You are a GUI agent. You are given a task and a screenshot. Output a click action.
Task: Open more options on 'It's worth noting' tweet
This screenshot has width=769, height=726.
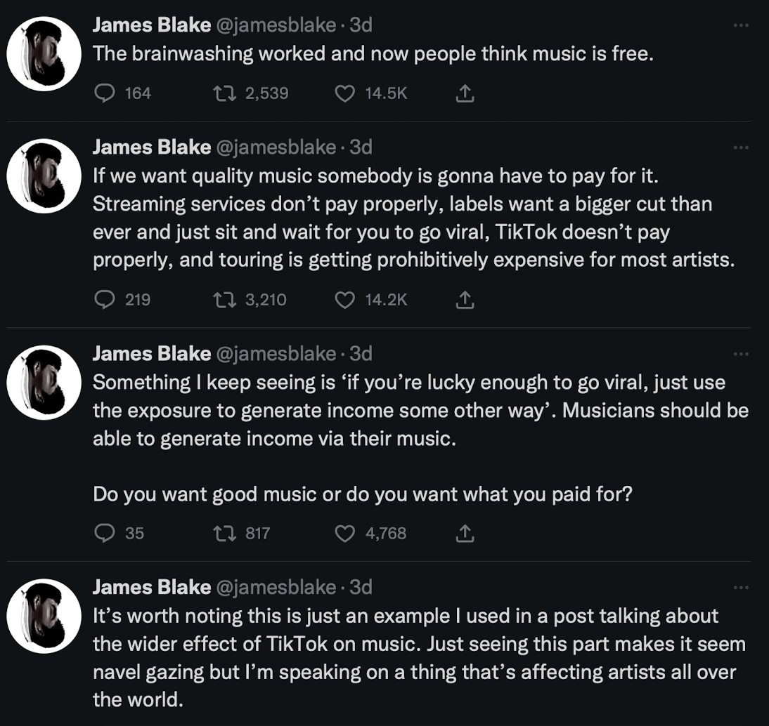(x=740, y=587)
